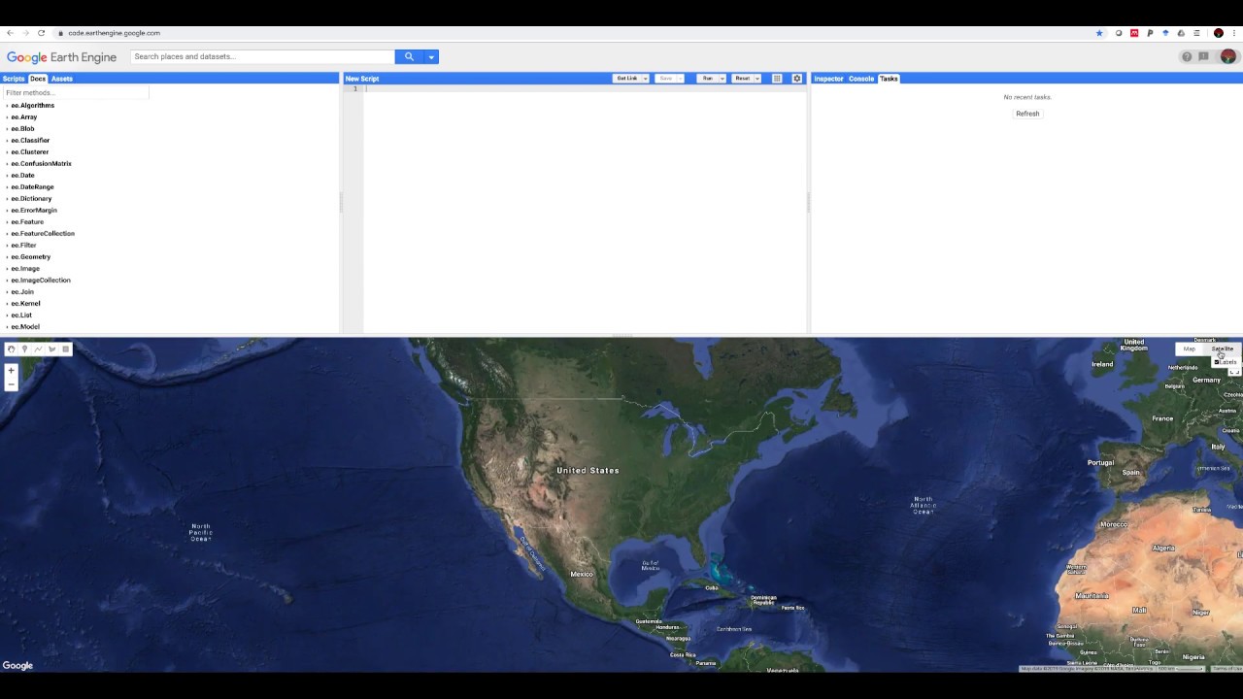Viewport: 1243px width, 699px height.
Task: Select ee.Model in the docs list
Action: (25, 327)
